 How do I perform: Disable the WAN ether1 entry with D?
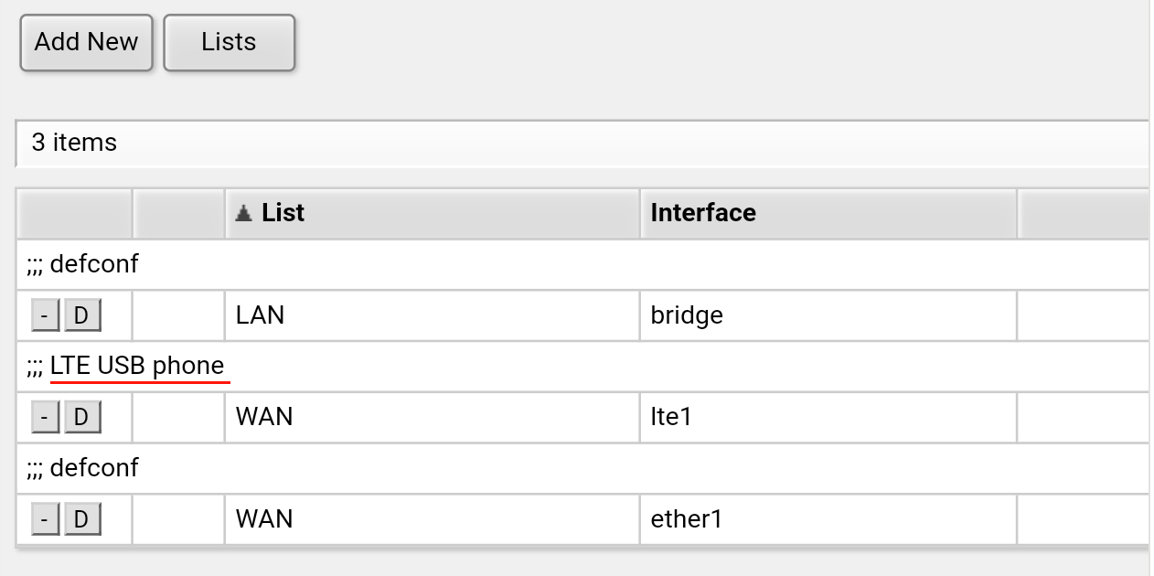point(81,520)
